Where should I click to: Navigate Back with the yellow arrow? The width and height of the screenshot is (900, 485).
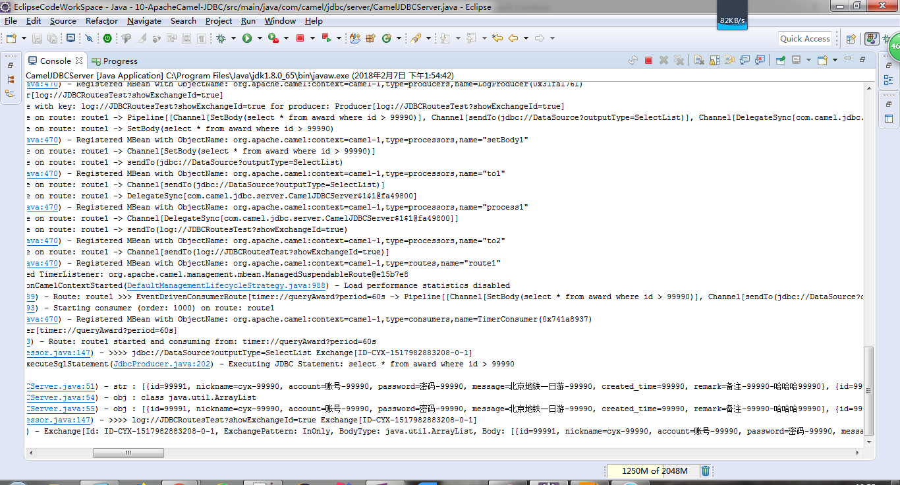[x=513, y=39]
